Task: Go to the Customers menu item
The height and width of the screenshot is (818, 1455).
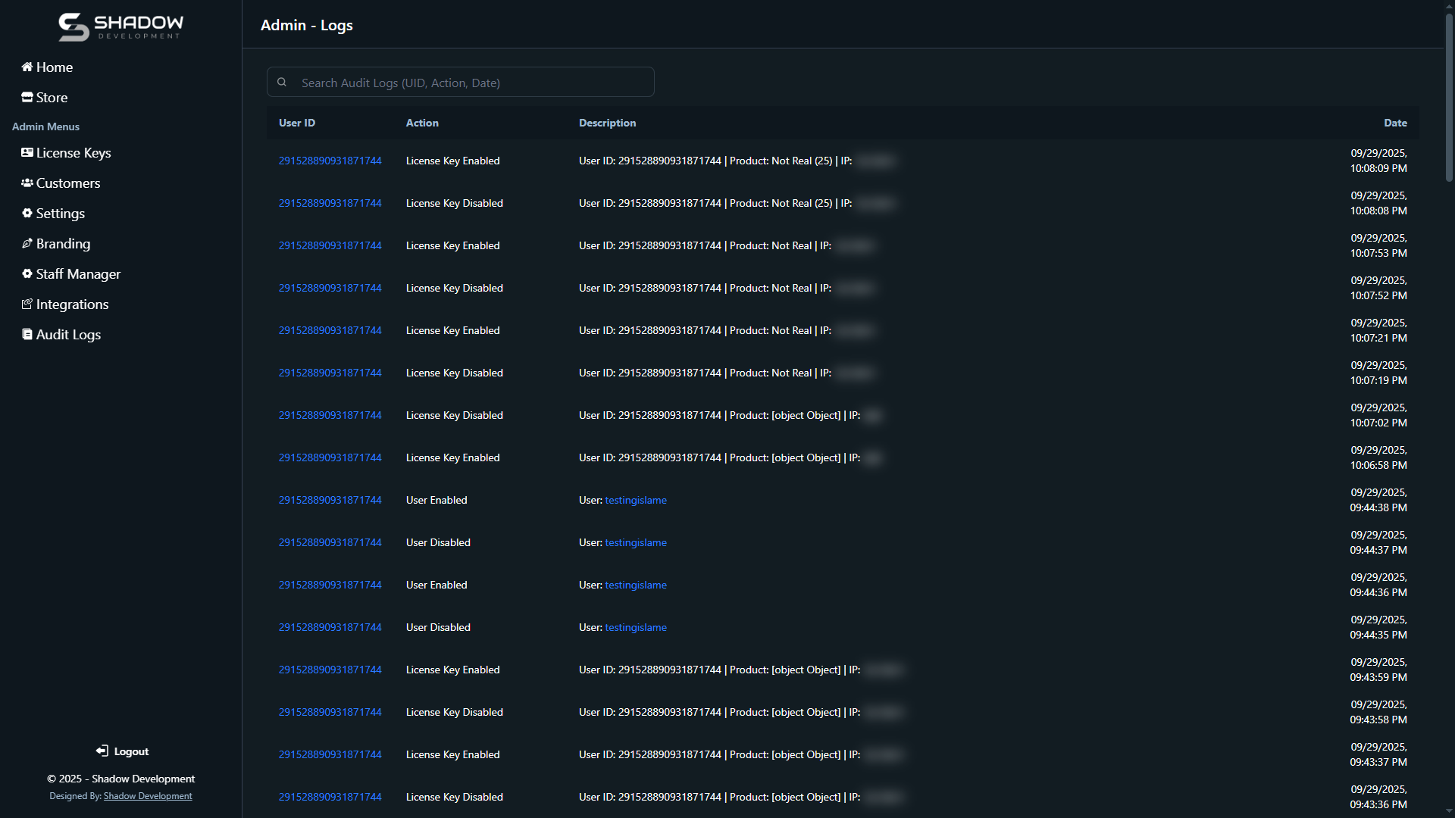Action: click(x=68, y=183)
